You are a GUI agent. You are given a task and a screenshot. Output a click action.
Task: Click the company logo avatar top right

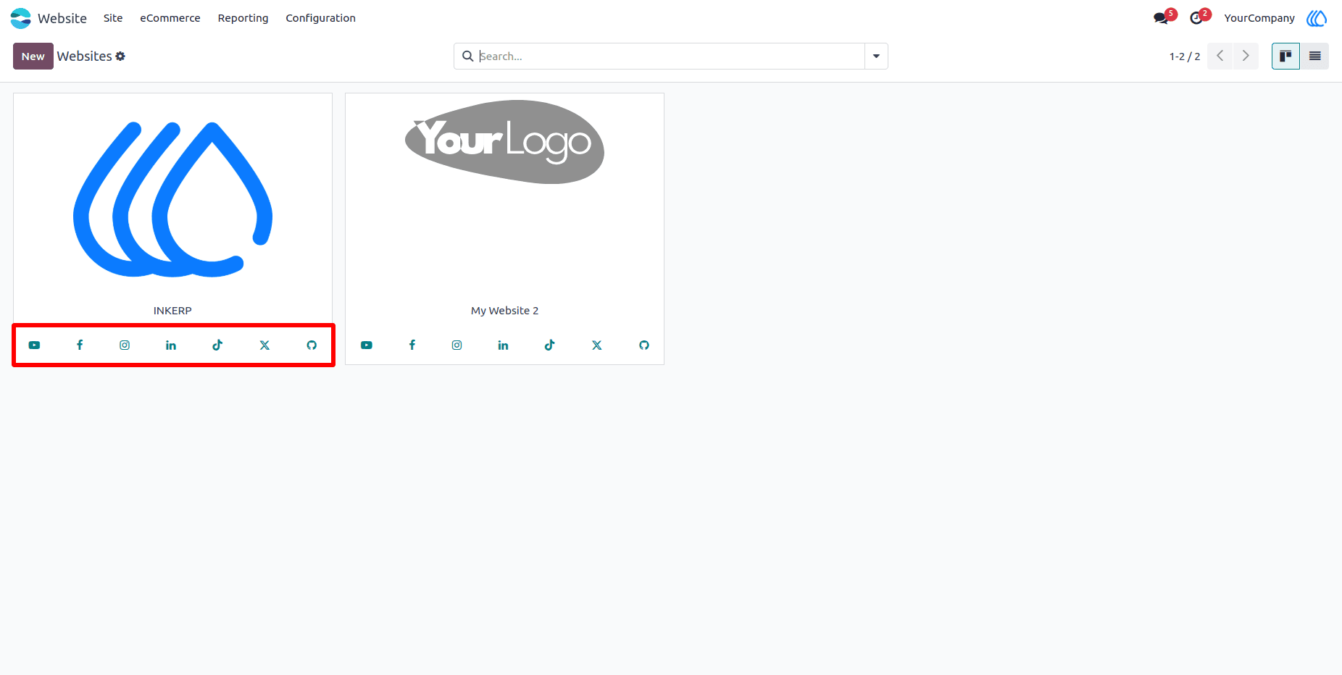pyautogui.click(x=1317, y=18)
